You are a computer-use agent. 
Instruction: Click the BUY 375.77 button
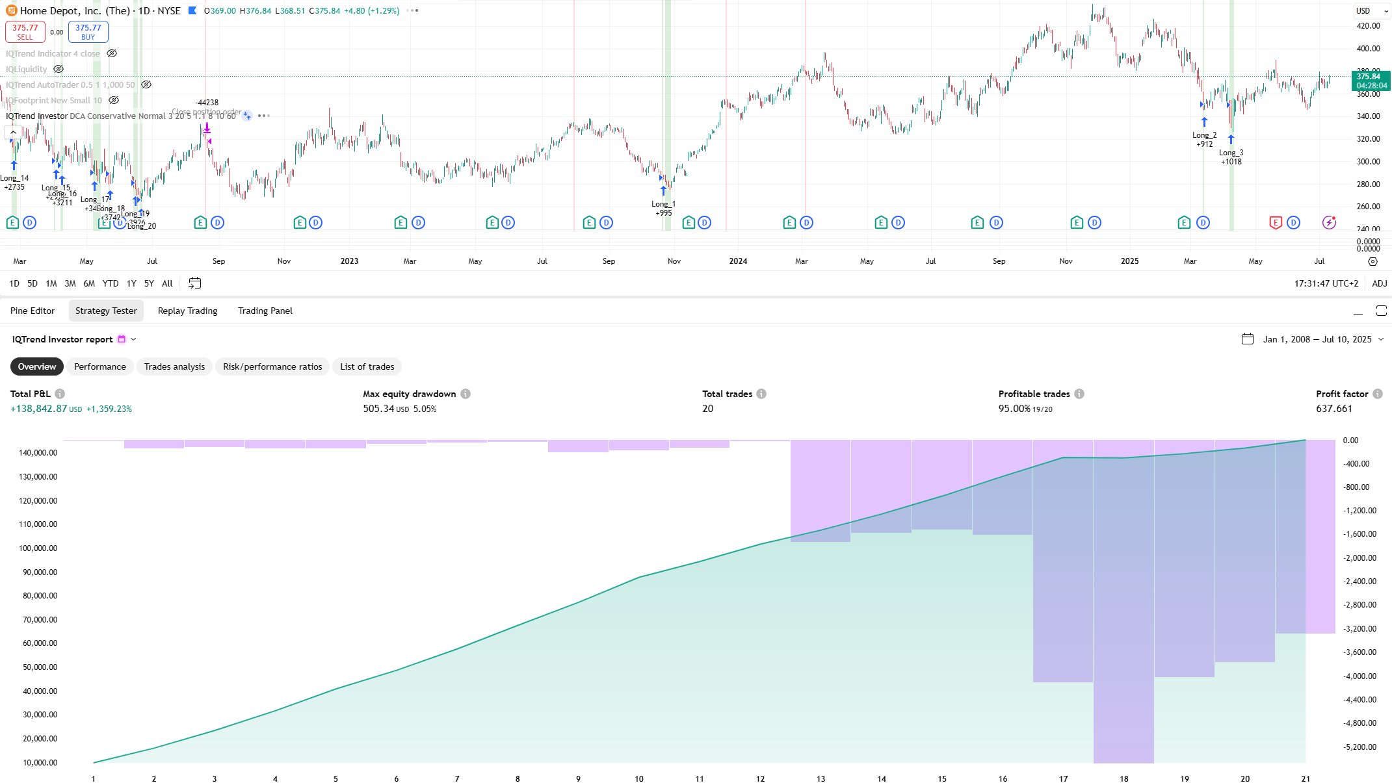88,32
